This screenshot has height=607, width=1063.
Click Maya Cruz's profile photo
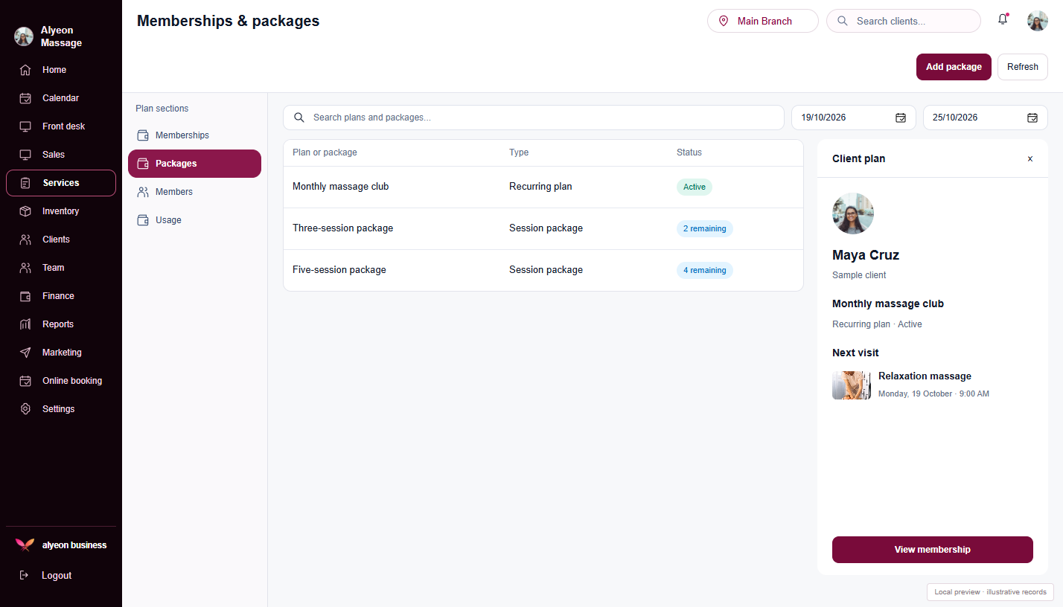click(853, 213)
